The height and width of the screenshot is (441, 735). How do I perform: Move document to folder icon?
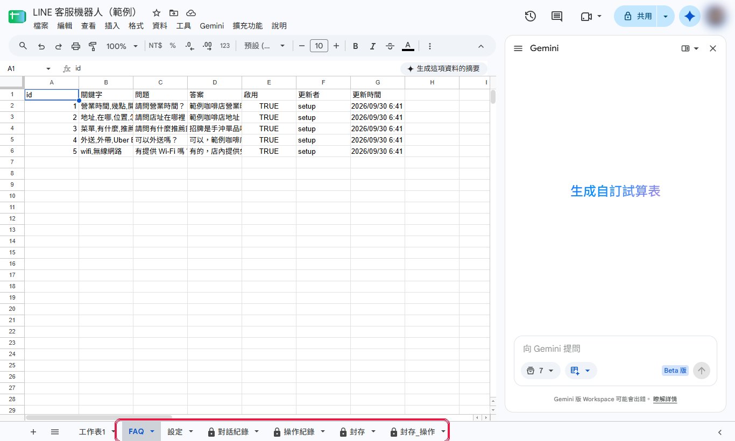point(173,13)
